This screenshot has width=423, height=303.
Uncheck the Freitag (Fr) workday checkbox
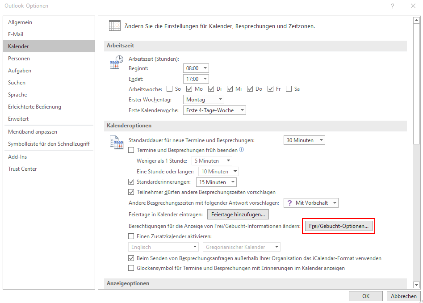270,89
